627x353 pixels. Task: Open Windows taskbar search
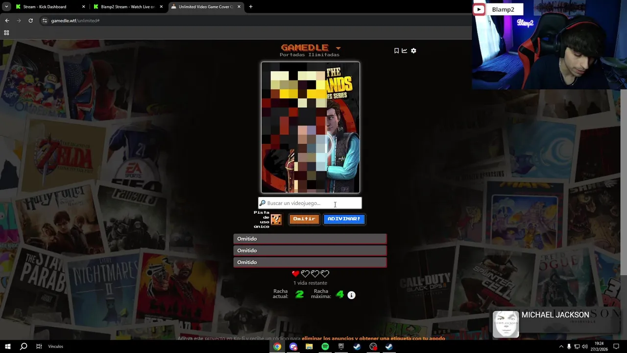(x=24, y=347)
